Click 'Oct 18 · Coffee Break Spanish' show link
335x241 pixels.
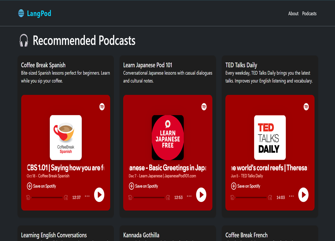[48, 176]
